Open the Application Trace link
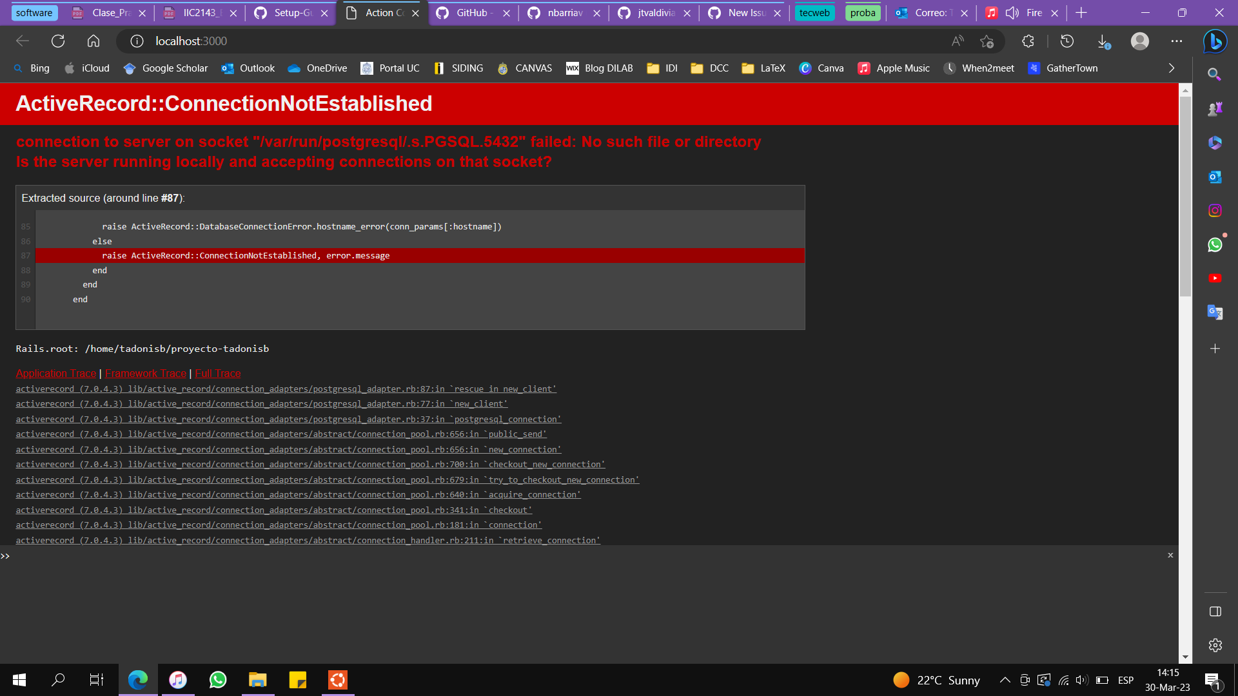This screenshot has width=1238, height=696. point(55,373)
